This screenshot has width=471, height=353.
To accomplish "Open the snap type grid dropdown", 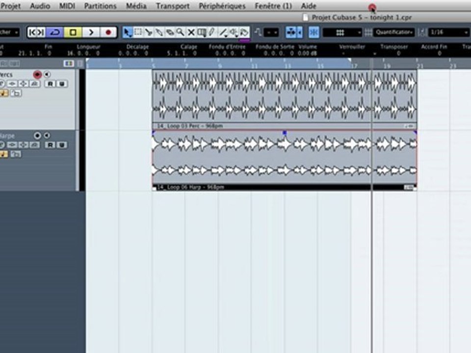I will pos(342,32).
